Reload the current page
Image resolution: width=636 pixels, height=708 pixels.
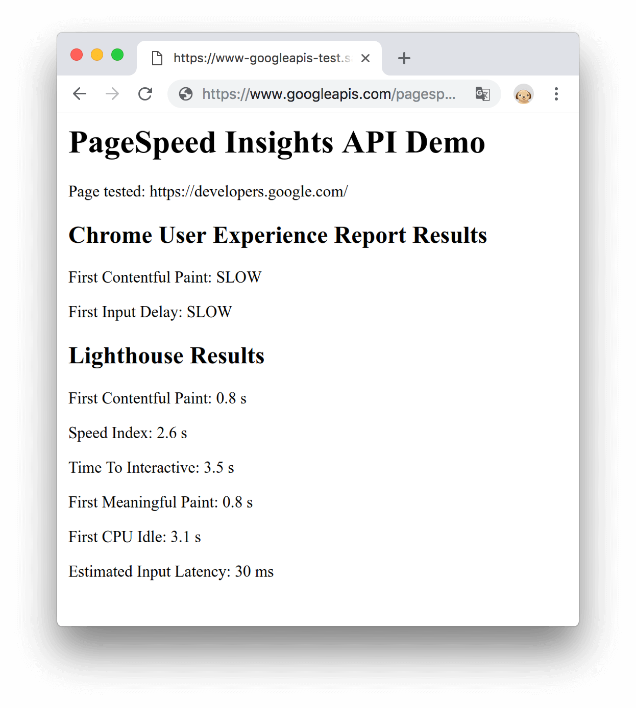pos(145,94)
